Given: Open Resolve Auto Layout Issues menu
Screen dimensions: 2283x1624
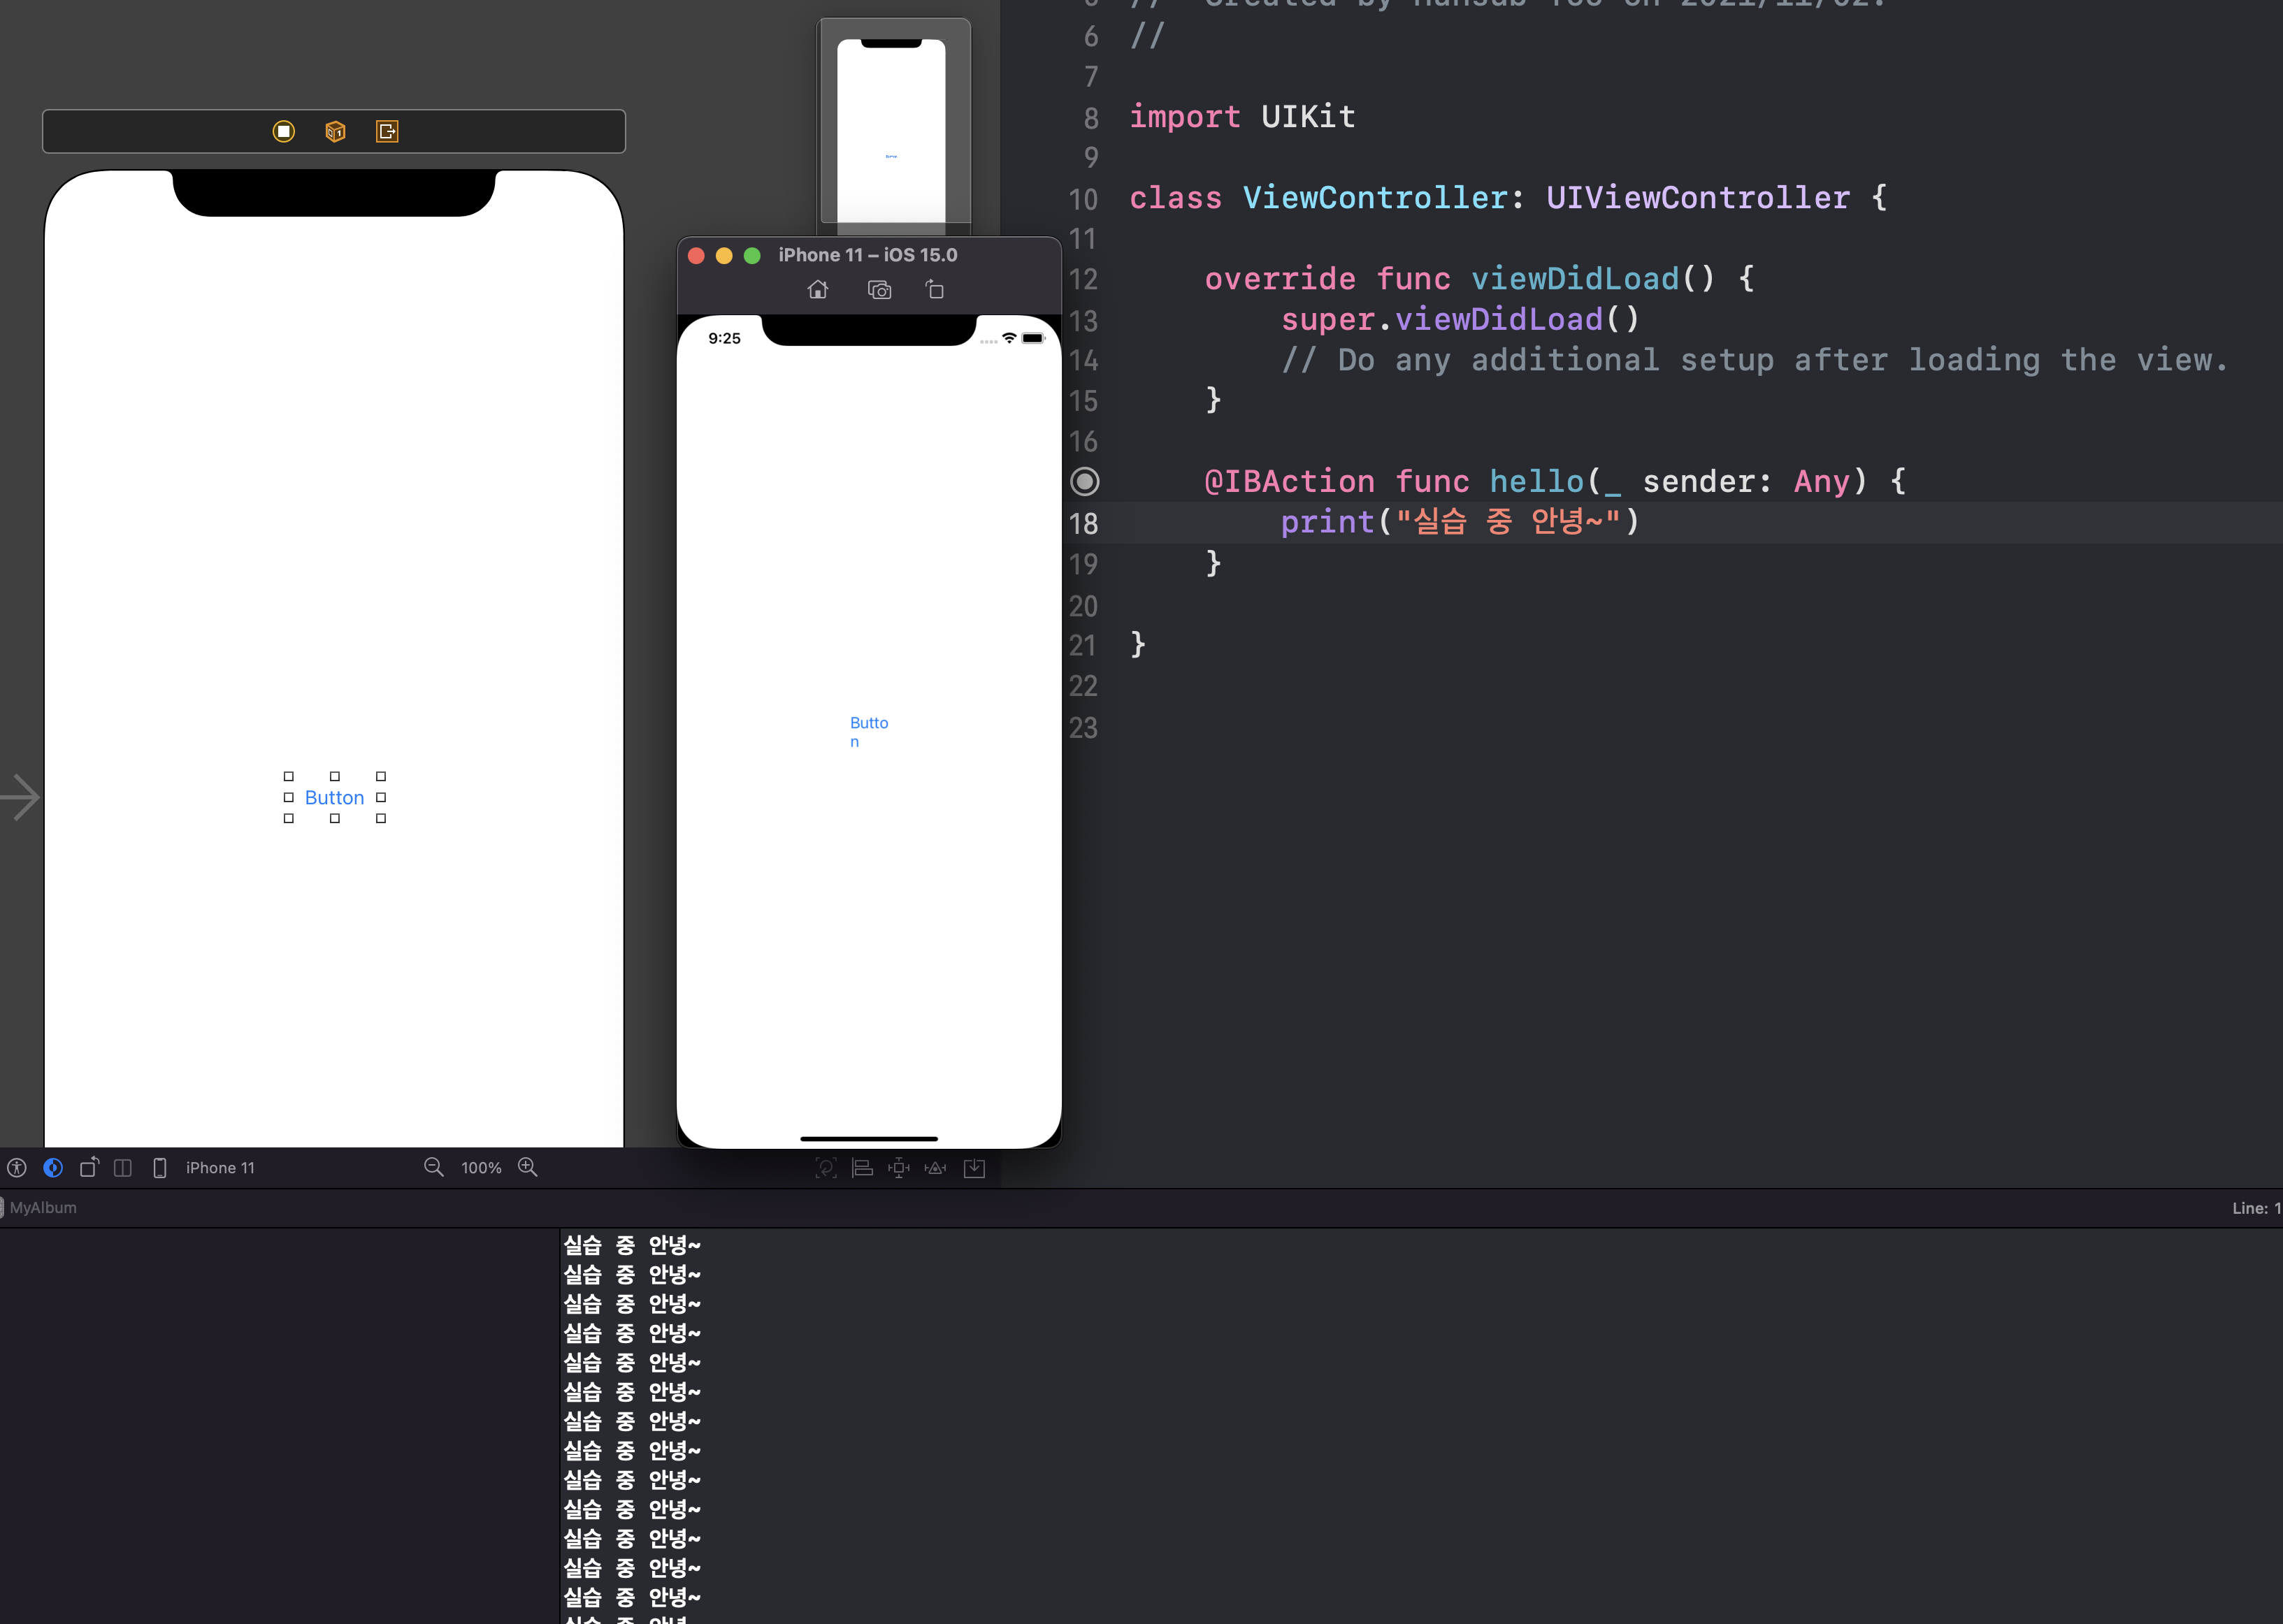Looking at the screenshot, I should tap(935, 1167).
